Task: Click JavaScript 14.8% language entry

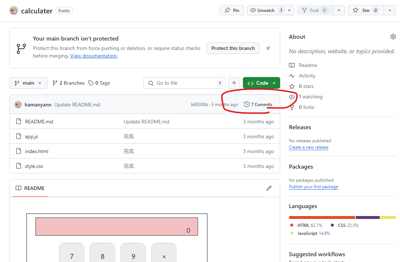Action: [x=310, y=233]
